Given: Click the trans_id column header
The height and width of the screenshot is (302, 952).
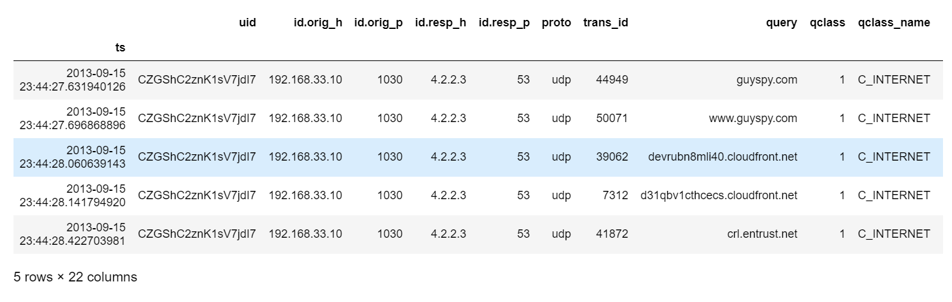Looking at the screenshot, I should 606,22.
